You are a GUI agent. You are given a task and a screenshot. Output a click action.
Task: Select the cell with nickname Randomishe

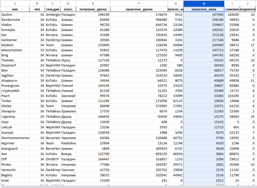pos(15,20)
